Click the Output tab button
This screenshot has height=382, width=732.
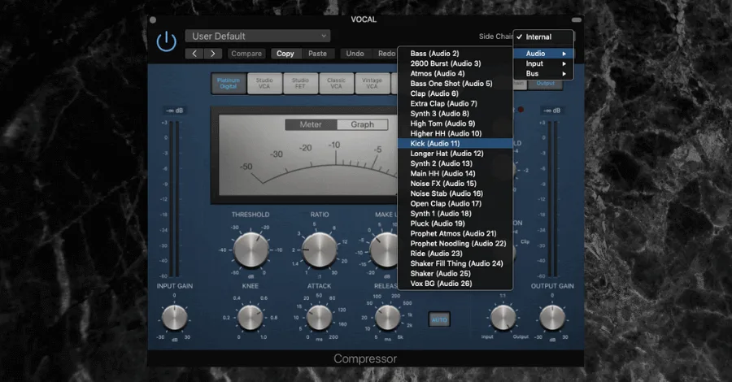(x=545, y=84)
